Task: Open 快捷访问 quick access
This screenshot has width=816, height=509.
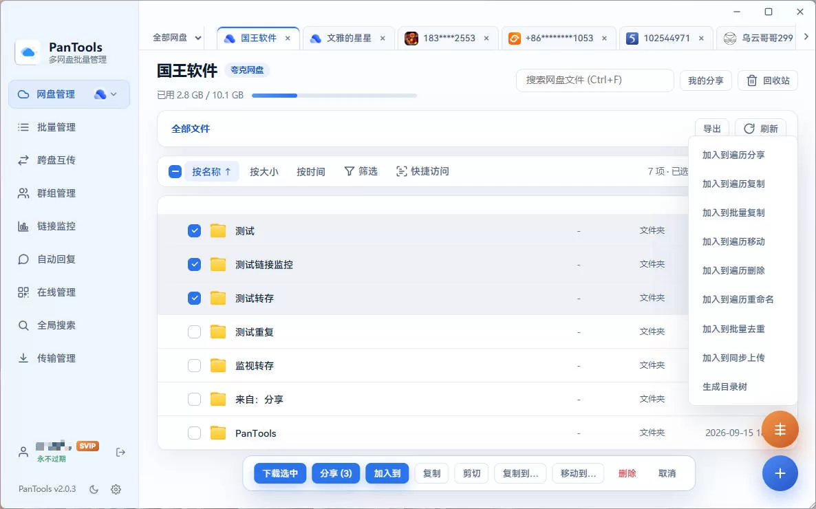Action: (422, 171)
